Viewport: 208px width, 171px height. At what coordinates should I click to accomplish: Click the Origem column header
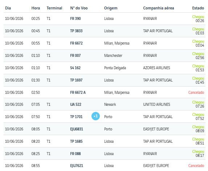111,8
